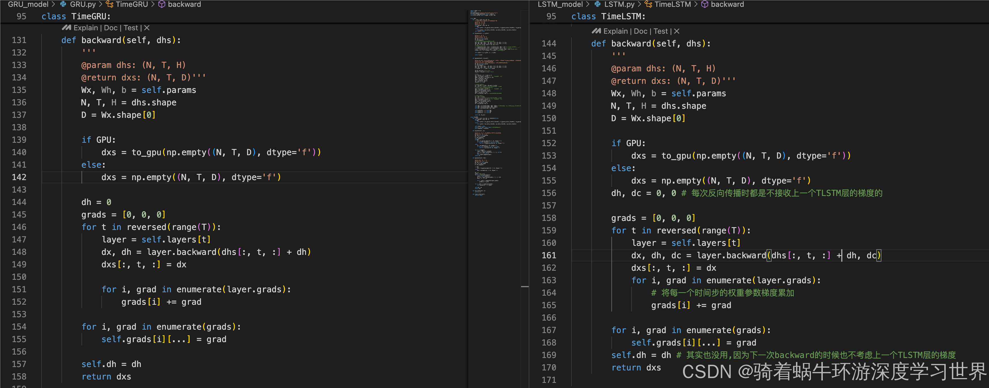Image resolution: width=989 pixels, height=388 pixels.
Task: Click 'dxs[:, t, :] = dx' on line 162
Action: click(x=673, y=268)
